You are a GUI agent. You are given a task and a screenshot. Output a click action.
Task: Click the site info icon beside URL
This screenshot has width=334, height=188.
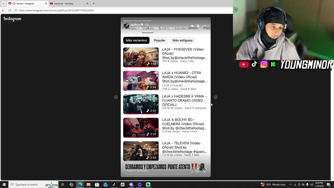[x=16, y=10]
